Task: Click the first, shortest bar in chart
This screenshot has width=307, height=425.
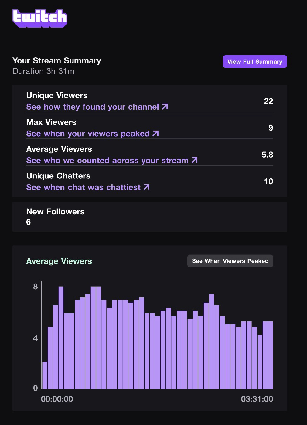Action: pyautogui.click(x=45, y=375)
